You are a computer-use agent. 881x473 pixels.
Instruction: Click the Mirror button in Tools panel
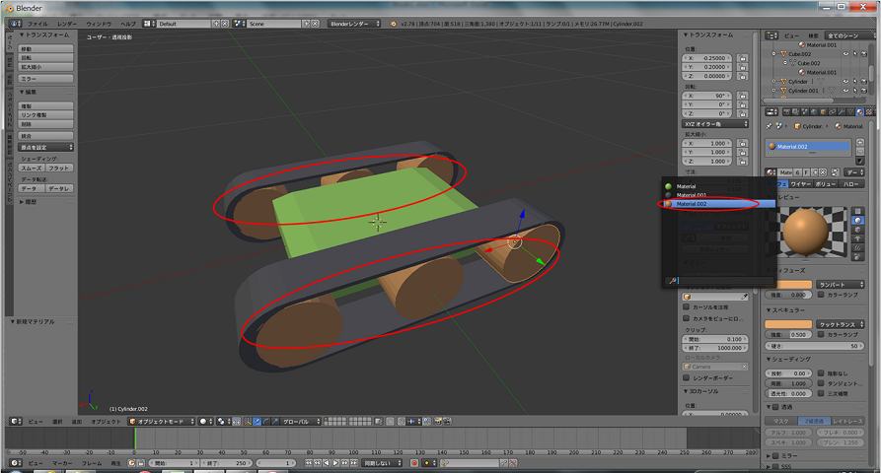pyautogui.click(x=46, y=78)
